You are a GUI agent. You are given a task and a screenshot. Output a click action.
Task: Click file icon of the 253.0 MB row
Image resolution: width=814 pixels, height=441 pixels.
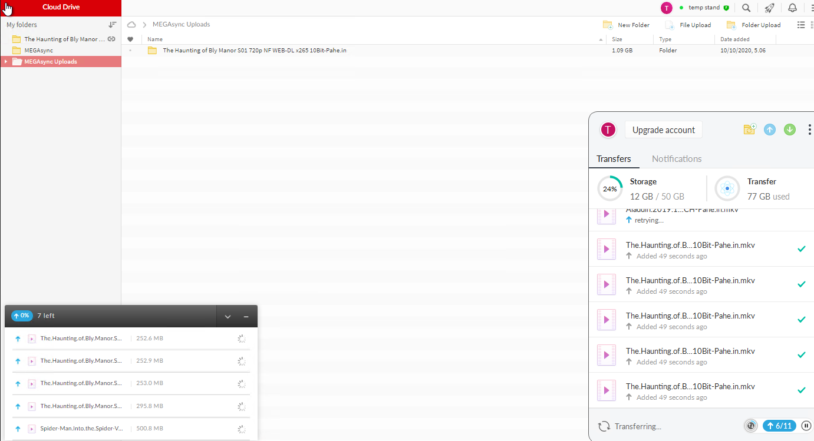[x=32, y=383]
